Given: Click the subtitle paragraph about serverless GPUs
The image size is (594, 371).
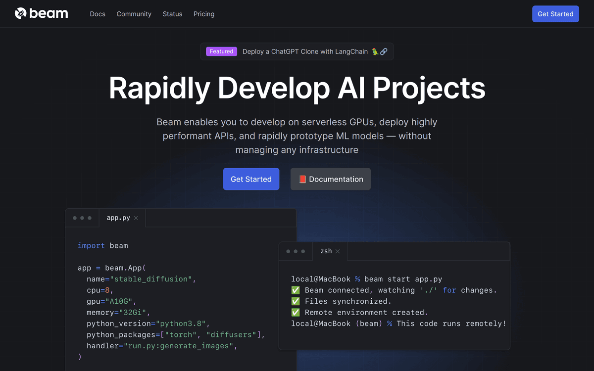Looking at the screenshot, I should 297,136.
